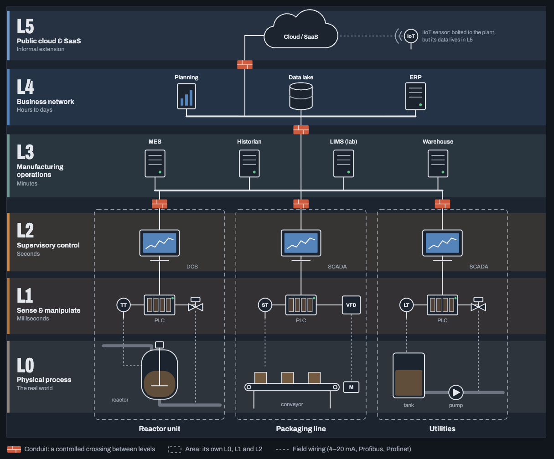The image size is (554, 459).
Task: Click the firewall above the Packaging line
Action: coord(301,204)
